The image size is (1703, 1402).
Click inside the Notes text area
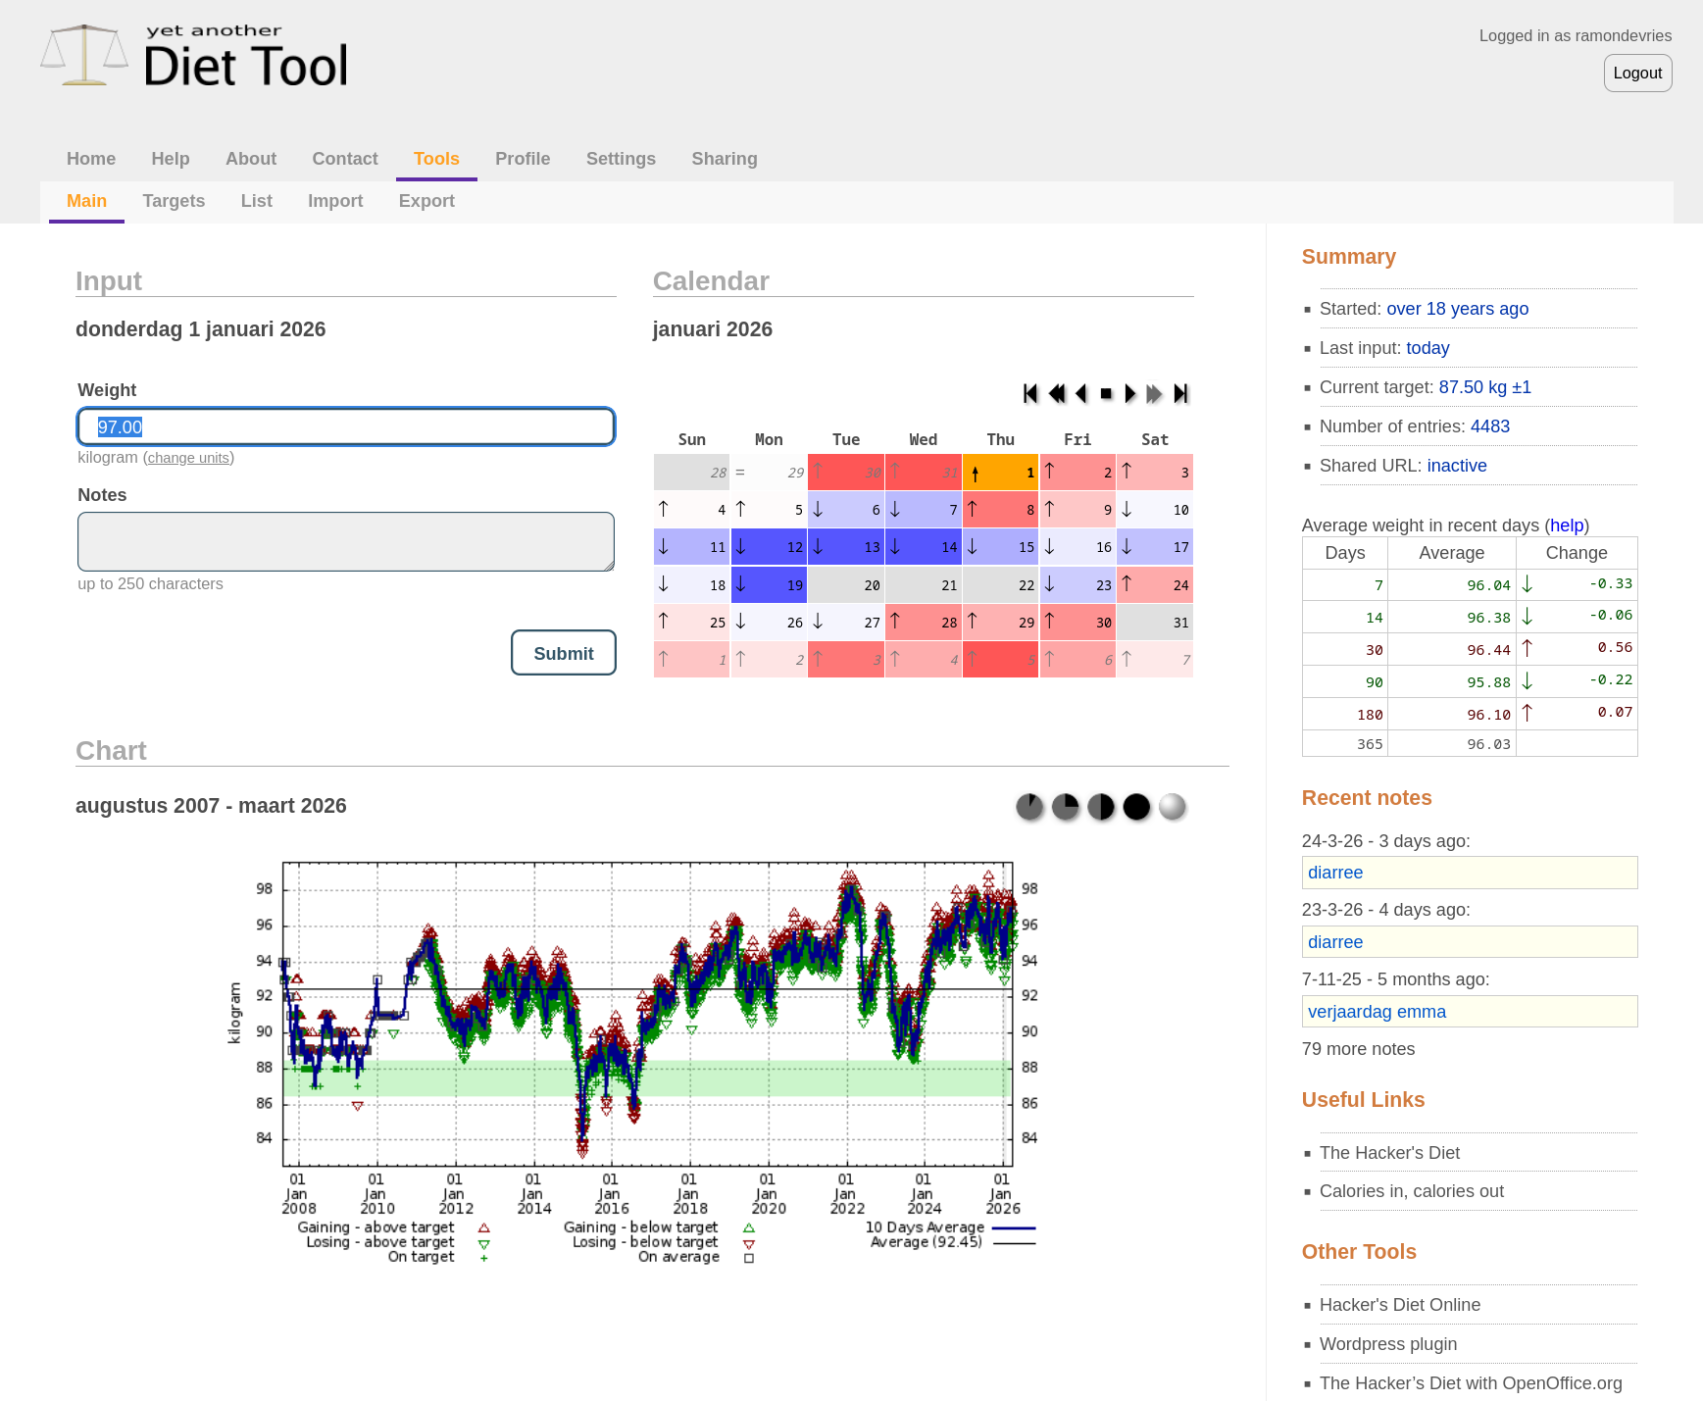(x=346, y=541)
